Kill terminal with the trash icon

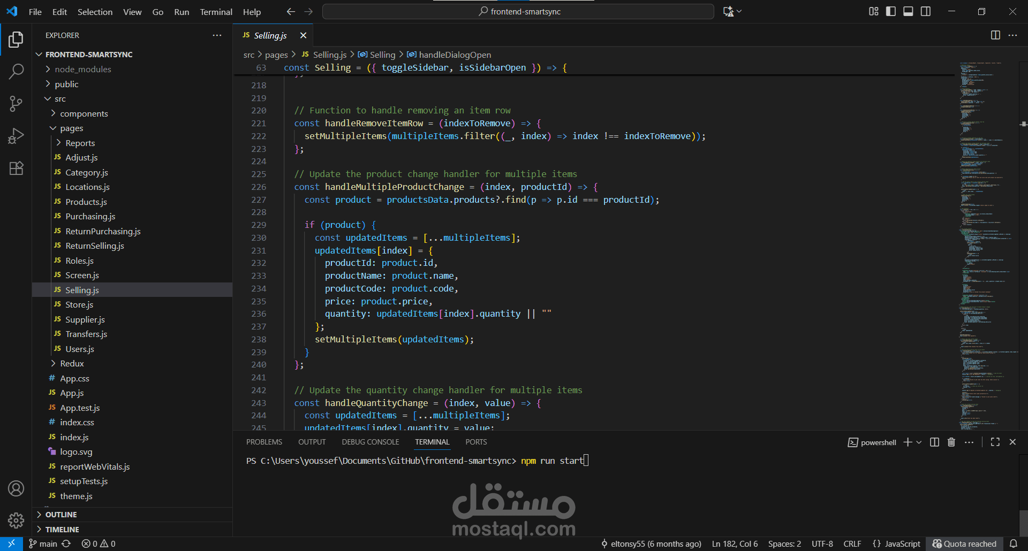pos(951,442)
